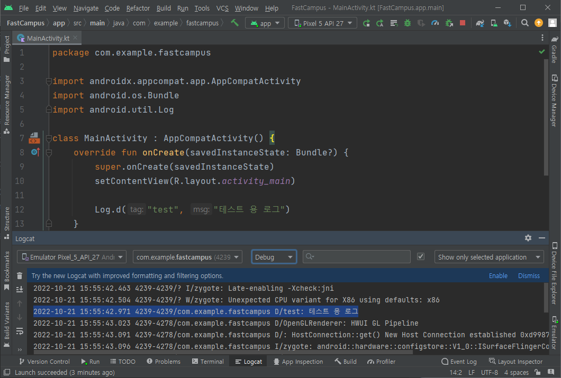Click the green checkmark inspection indicator
Screen dimensions: 561x378
point(542,52)
